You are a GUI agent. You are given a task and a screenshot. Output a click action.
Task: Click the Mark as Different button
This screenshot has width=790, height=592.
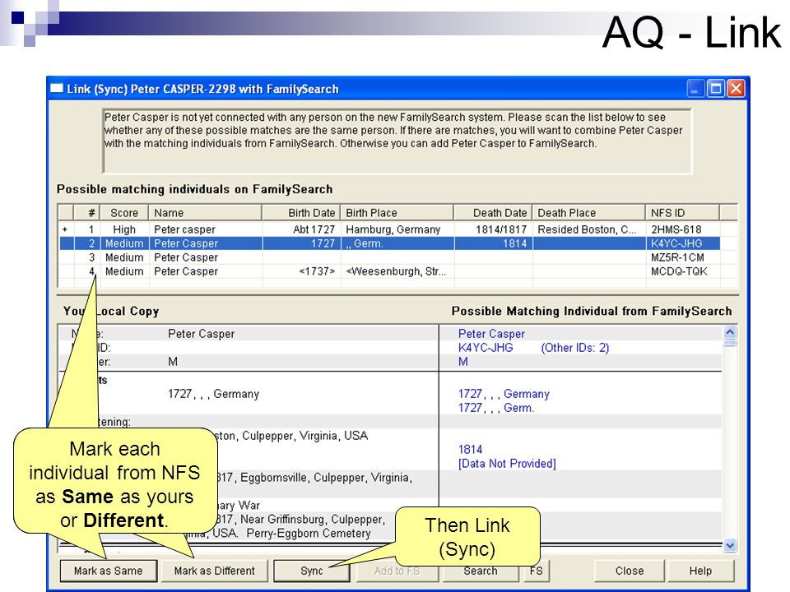(214, 571)
